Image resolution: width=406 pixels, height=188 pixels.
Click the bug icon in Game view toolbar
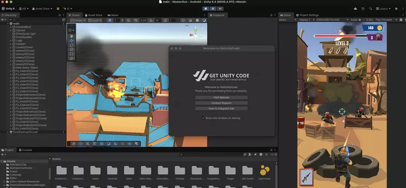[401, 20]
